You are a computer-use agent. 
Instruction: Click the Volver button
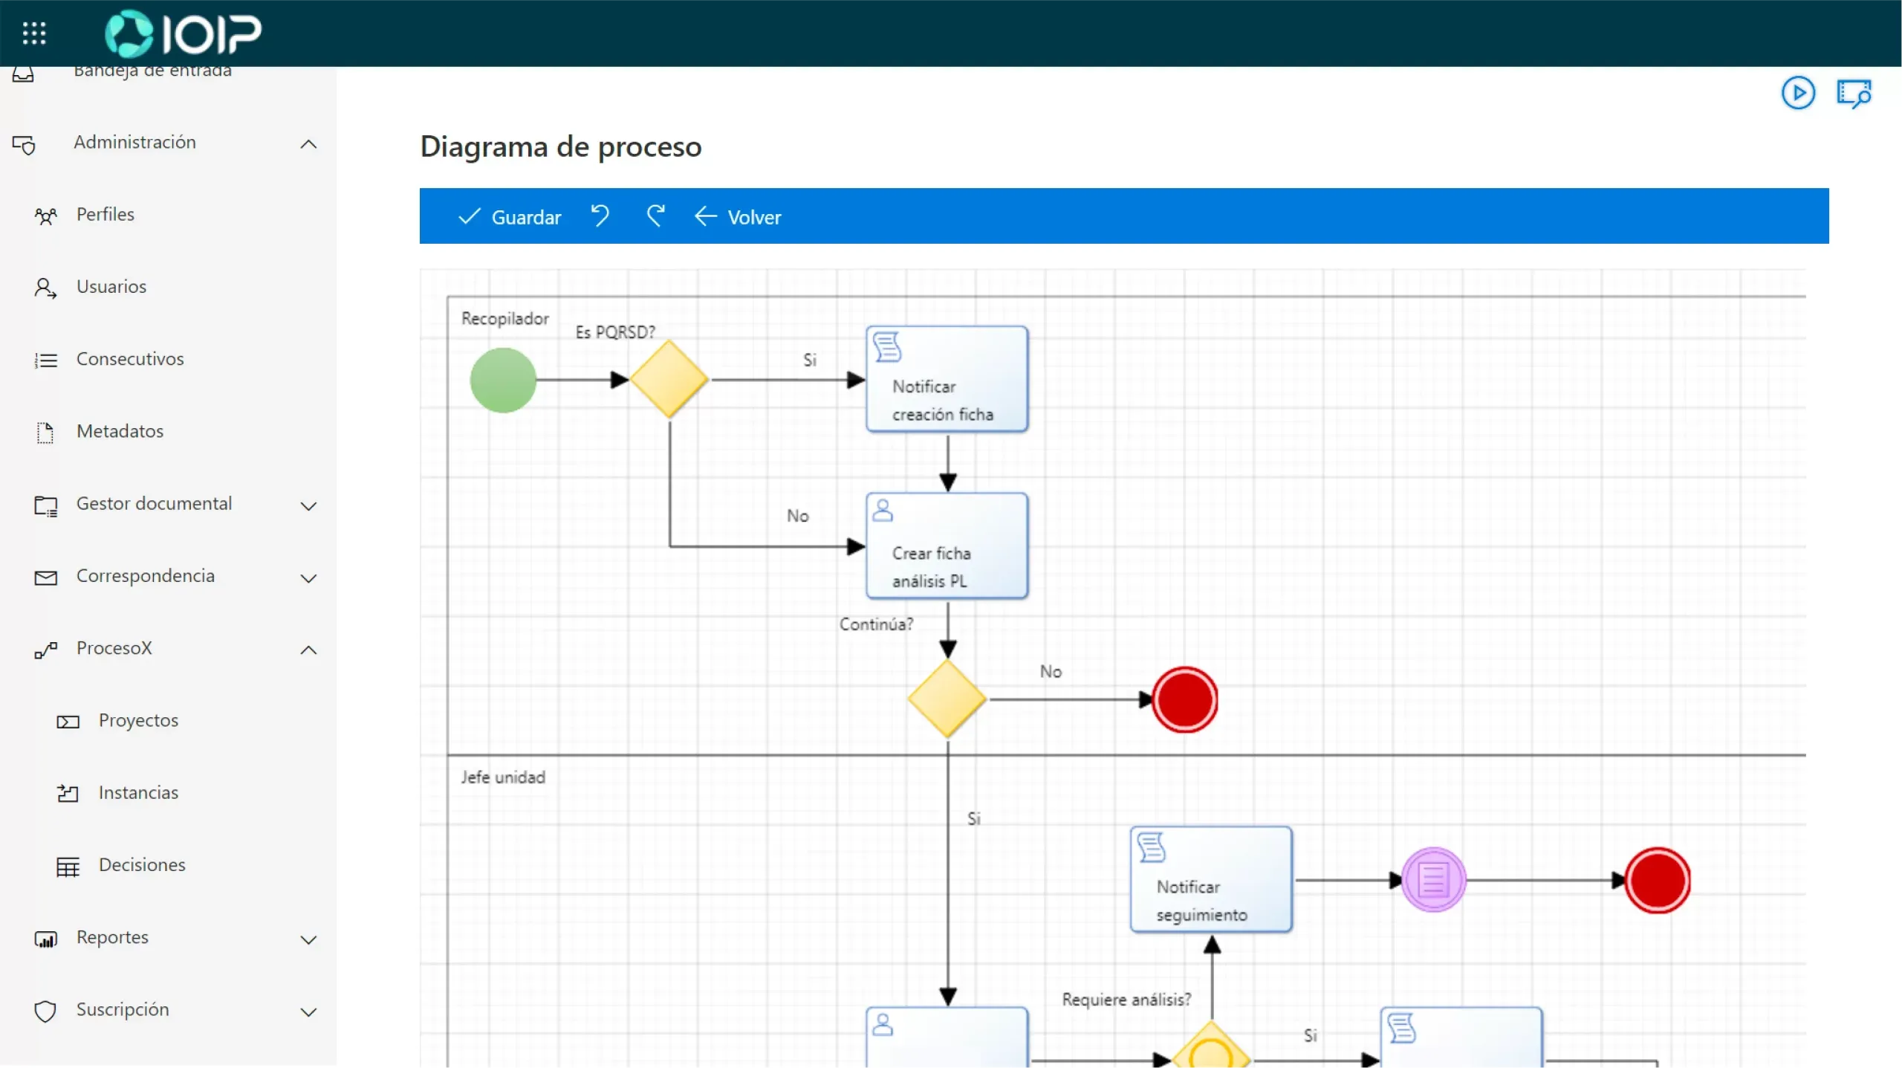tap(738, 217)
